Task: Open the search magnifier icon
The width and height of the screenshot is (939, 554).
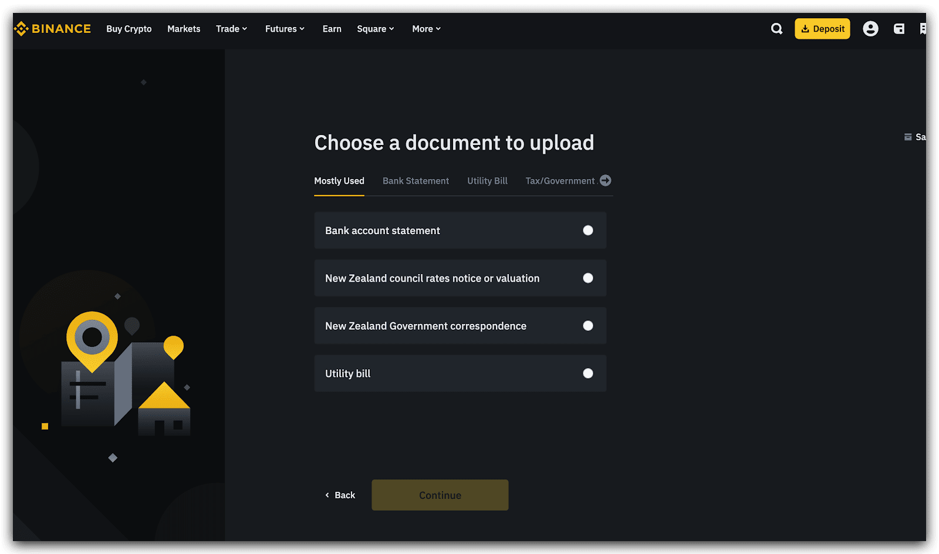Action: pyautogui.click(x=776, y=29)
